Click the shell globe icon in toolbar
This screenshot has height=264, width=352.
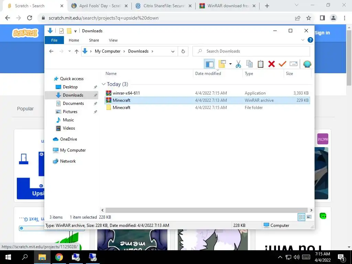307,64
